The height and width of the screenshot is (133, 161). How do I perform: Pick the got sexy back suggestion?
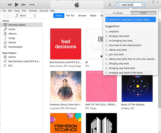130,54
